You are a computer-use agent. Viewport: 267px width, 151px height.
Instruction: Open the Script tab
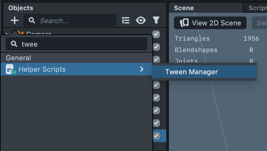pos(257,8)
